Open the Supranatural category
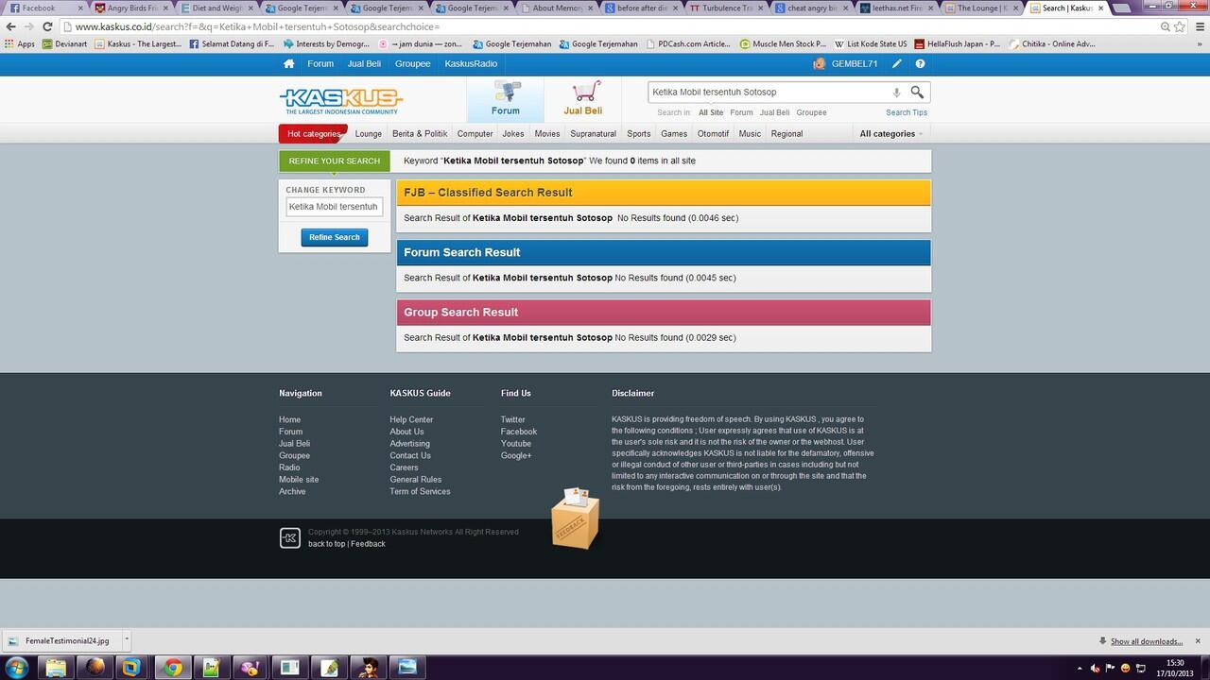The image size is (1210, 680). 593,133
